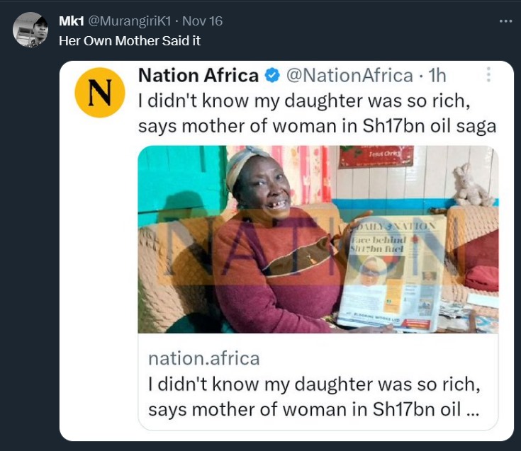The image size is (521, 451).
Task: Click the quoted tweet's 1h timestamp
Action: [438, 76]
